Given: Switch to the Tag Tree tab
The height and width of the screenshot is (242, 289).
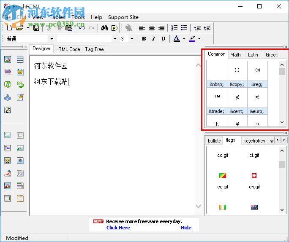Looking at the screenshot, I should pos(94,49).
